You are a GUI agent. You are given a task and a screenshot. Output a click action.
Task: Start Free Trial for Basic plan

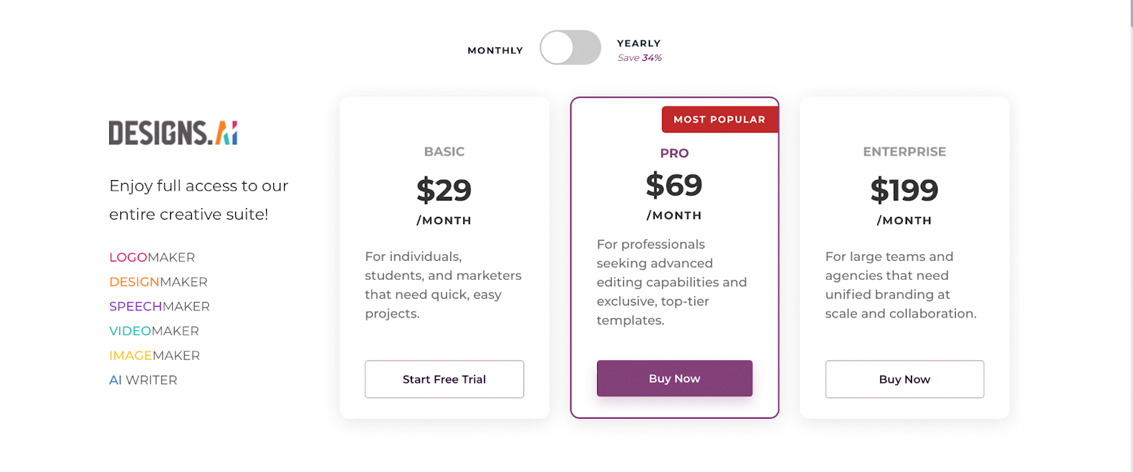pos(444,379)
